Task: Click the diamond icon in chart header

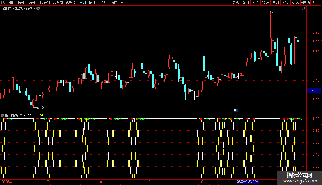Action: pos(299,9)
